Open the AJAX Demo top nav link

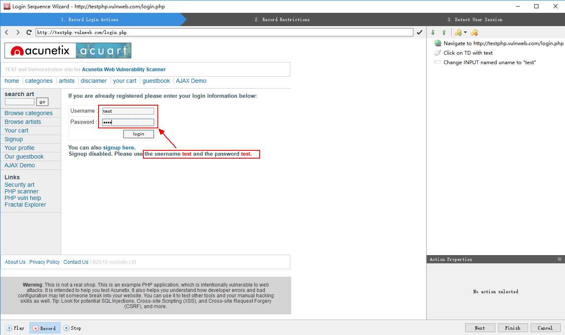click(x=191, y=81)
